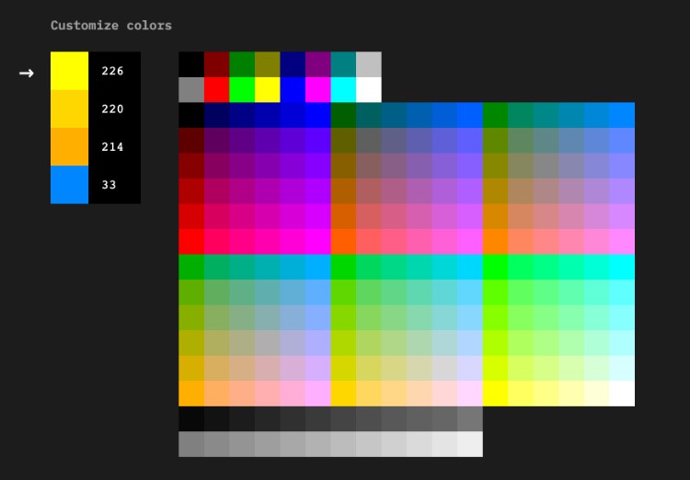Viewport: 690px width, 480px height.
Task: Click the color number "226"
Action: [112, 72]
